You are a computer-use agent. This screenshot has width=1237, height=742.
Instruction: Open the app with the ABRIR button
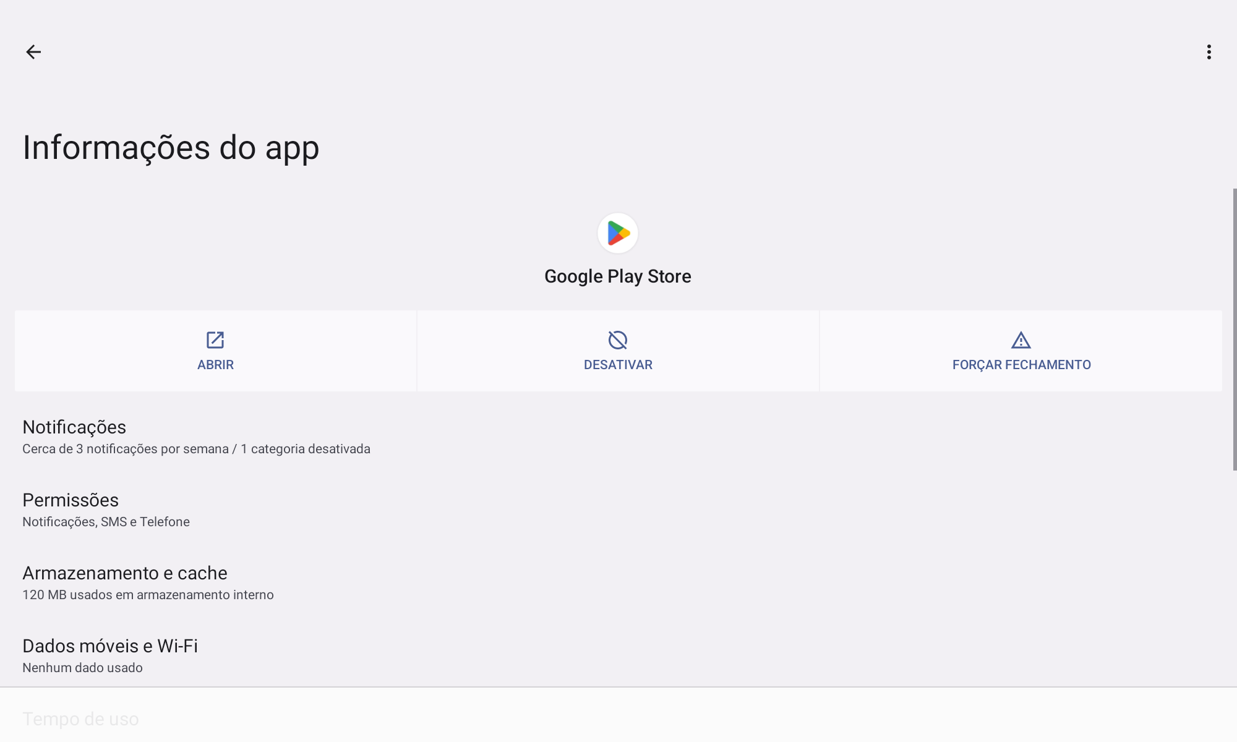pyautogui.click(x=215, y=351)
